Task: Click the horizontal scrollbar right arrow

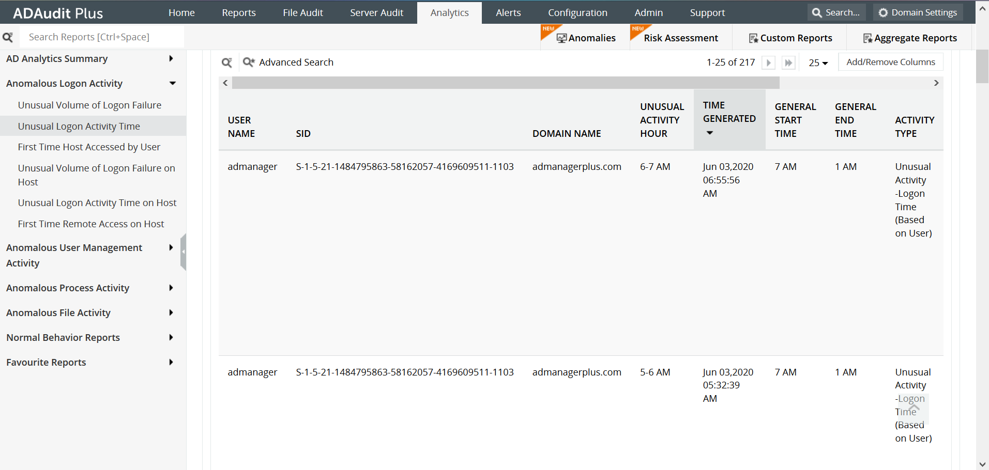Action: (936, 83)
